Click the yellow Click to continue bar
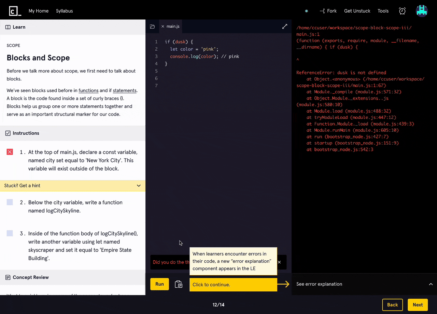This screenshot has width=437, height=314. tap(233, 285)
